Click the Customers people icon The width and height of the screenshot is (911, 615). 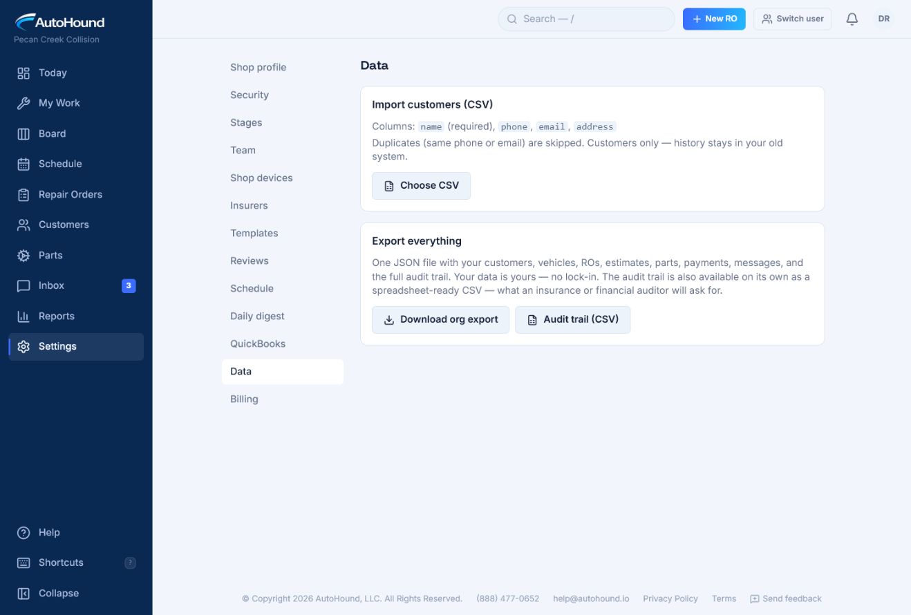coord(24,225)
